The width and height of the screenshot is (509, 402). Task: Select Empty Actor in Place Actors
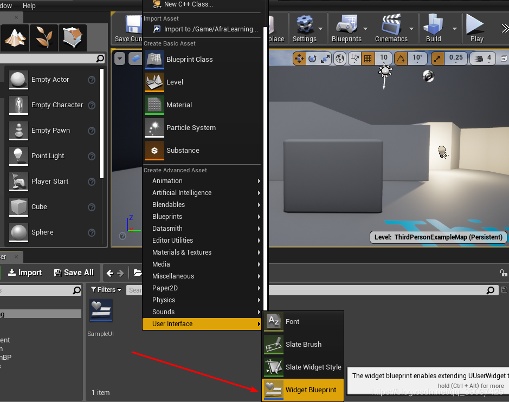click(52, 80)
